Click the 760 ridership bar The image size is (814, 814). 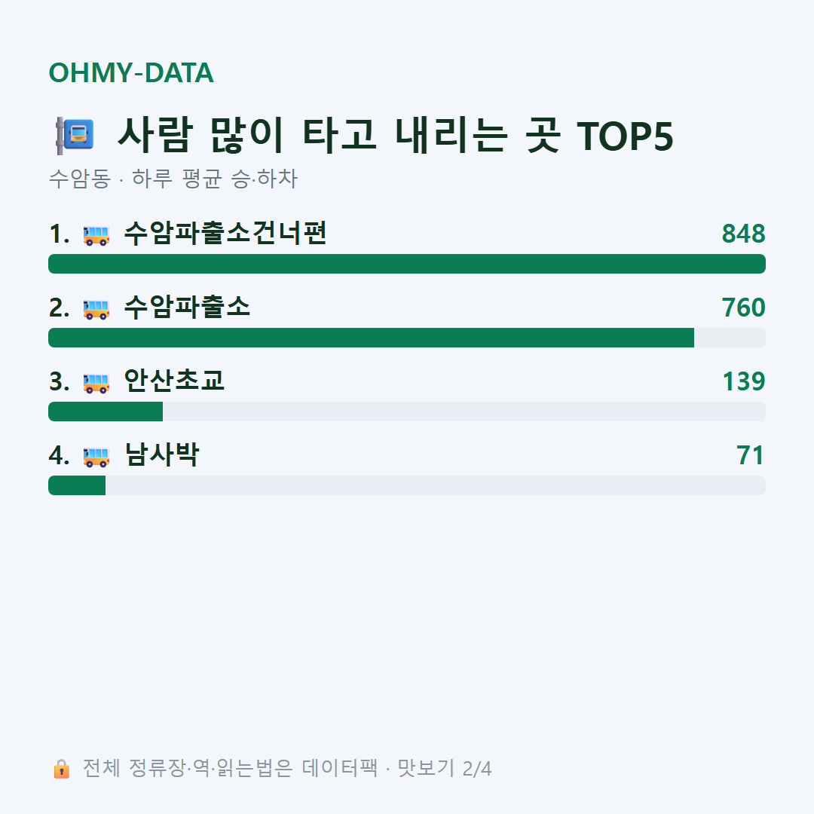coord(407,338)
